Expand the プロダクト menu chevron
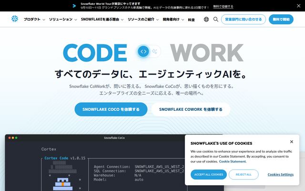 click(x=44, y=20)
